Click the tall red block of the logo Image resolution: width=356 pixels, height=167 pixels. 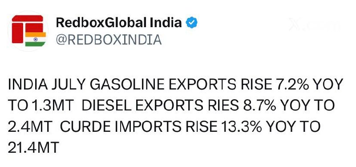(17, 33)
